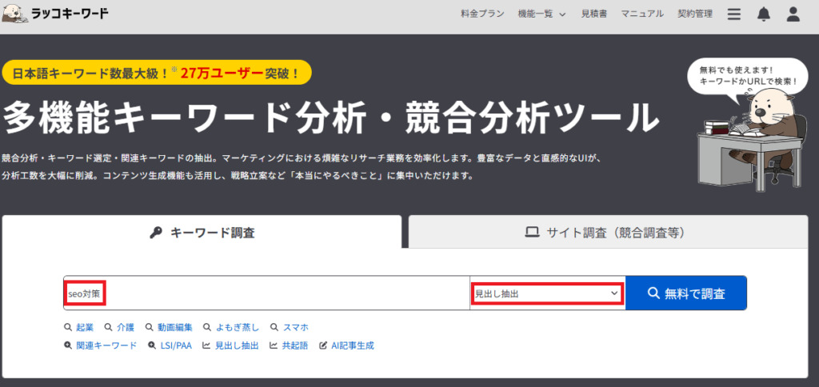
Task: Select sample keyword スマホ
Action: [x=290, y=328]
